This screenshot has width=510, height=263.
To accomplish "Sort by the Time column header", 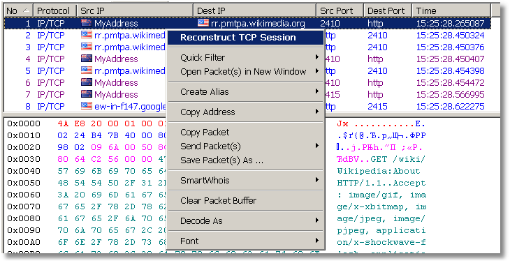I will coord(451,10).
